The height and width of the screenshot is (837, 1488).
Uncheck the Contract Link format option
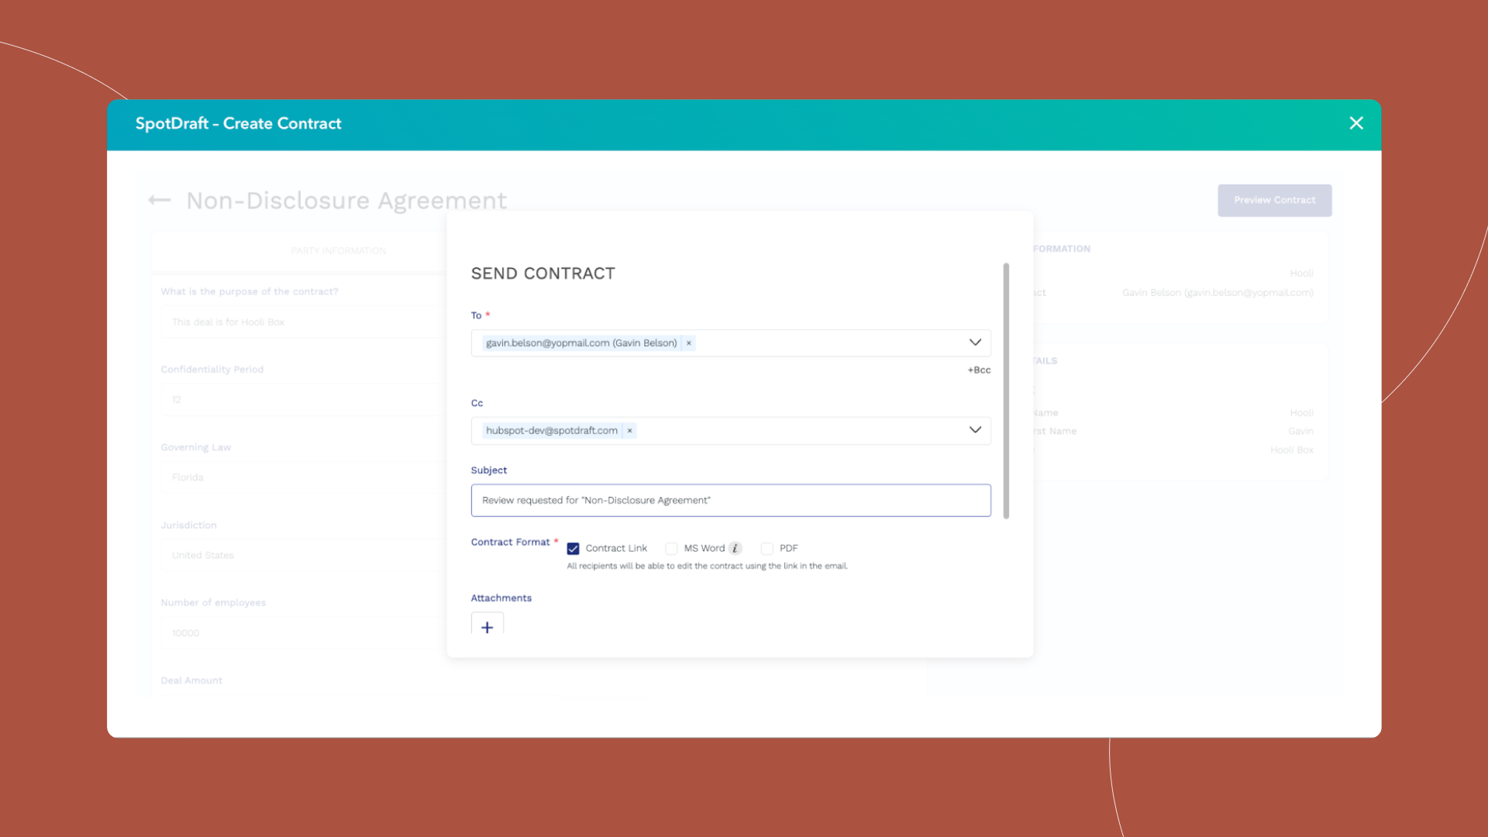(573, 548)
